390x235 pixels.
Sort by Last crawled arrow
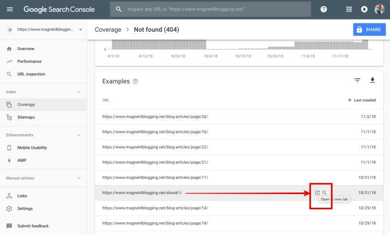pyautogui.click(x=350, y=100)
